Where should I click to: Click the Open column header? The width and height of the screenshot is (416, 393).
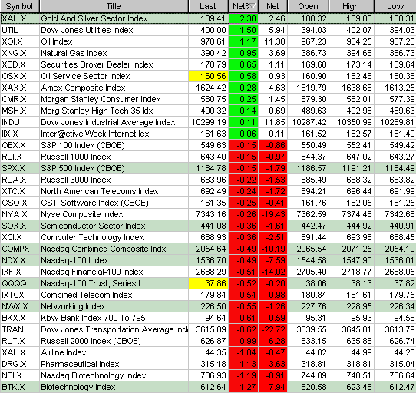pyautogui.click(x=308, y=6)
